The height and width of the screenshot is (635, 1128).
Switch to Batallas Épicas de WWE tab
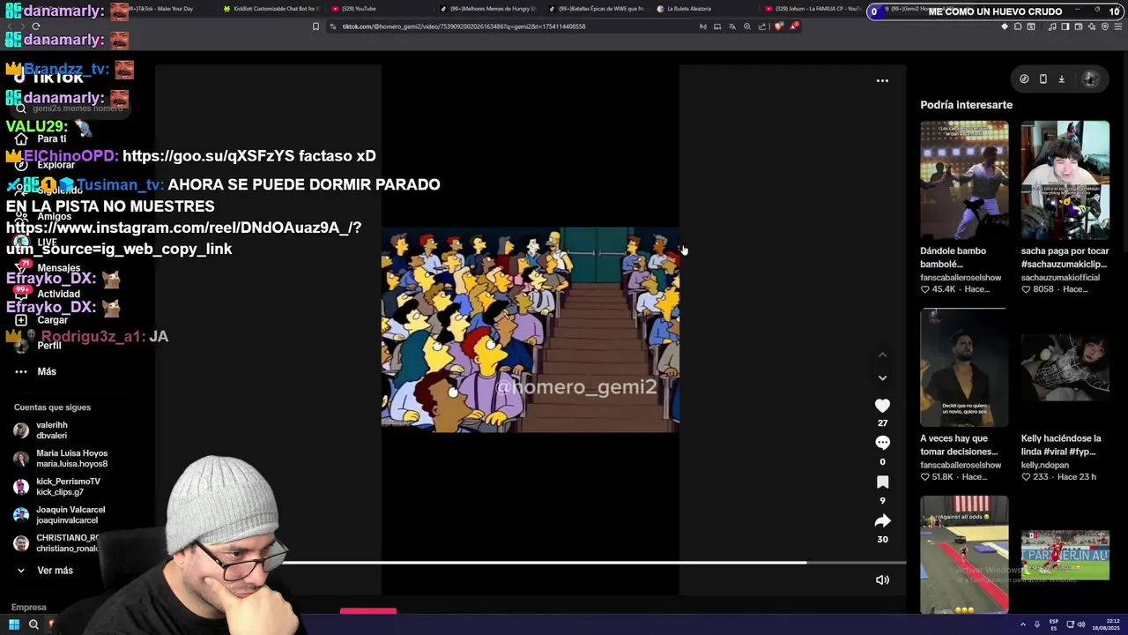pyautogui.click(x=596, y=9)
